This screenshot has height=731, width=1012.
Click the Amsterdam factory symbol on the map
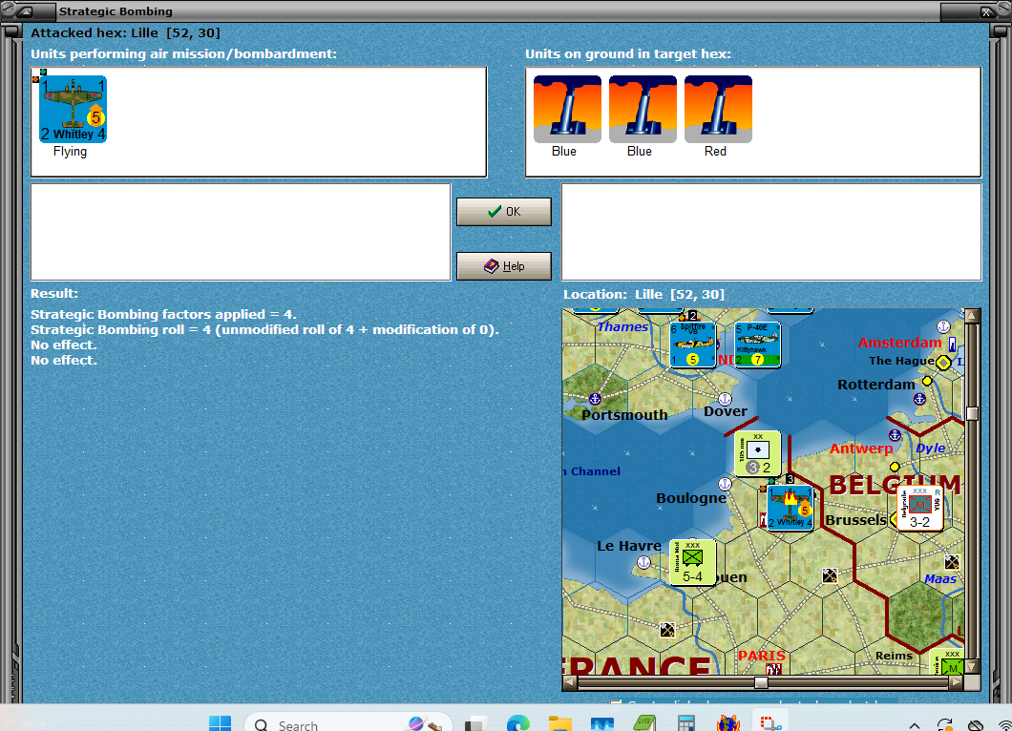pos(952,345)
